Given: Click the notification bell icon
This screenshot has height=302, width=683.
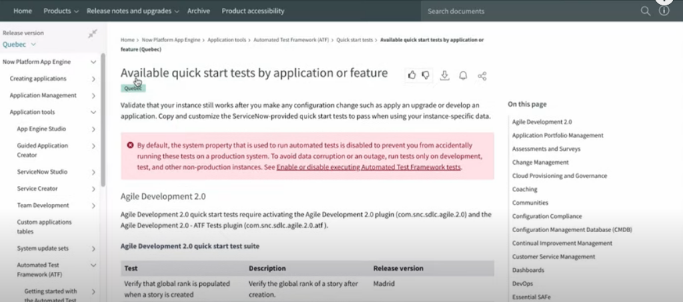Looking at the screenshot, I should pyautogui.click(x=463, y=75).
